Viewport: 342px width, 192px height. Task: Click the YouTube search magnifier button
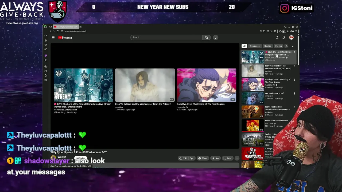(x=206, y=37)
